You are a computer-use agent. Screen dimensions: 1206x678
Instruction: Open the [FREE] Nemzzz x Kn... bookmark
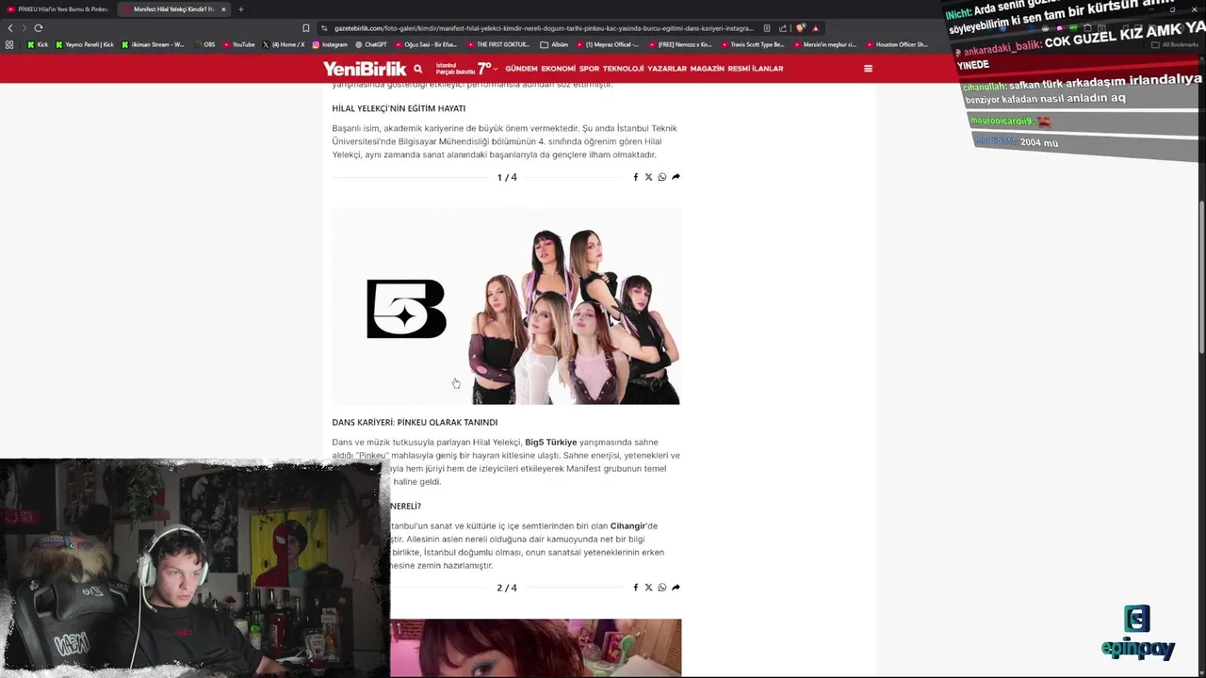680,44
